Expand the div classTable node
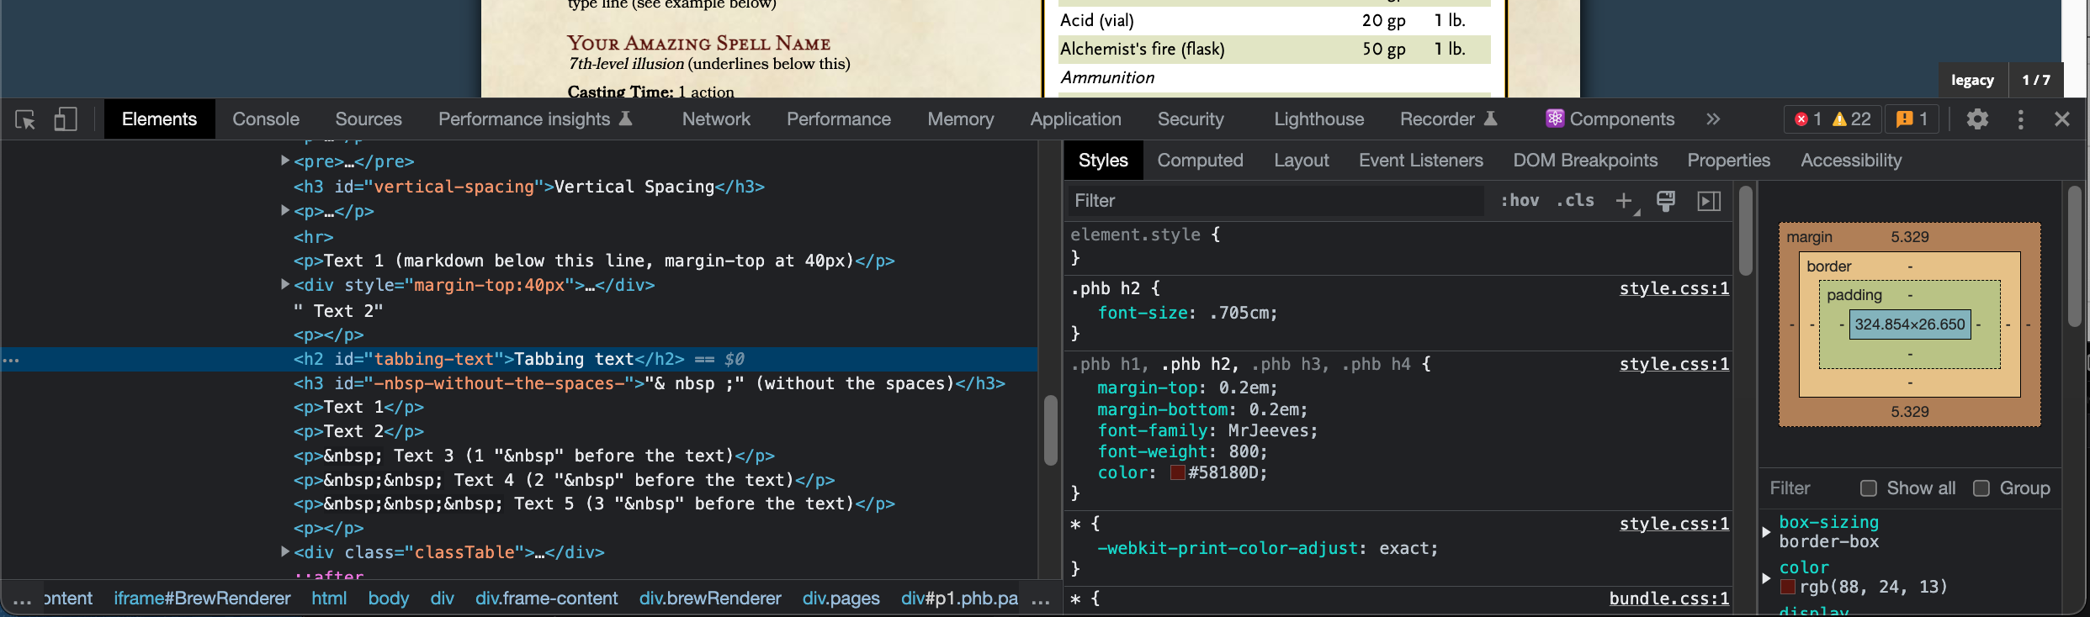The height and width of the screenshot is (617, 2090). 285,551
